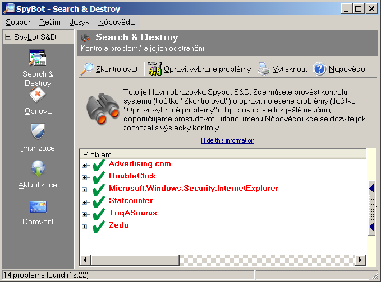Click the Nápověda question mark icon
381x282 pixels.
319,69
